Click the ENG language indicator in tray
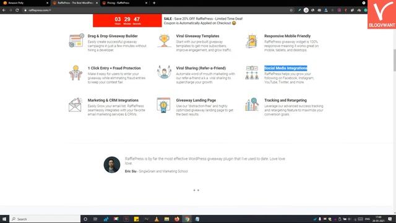The image size is (396, 223). [367, 219]
